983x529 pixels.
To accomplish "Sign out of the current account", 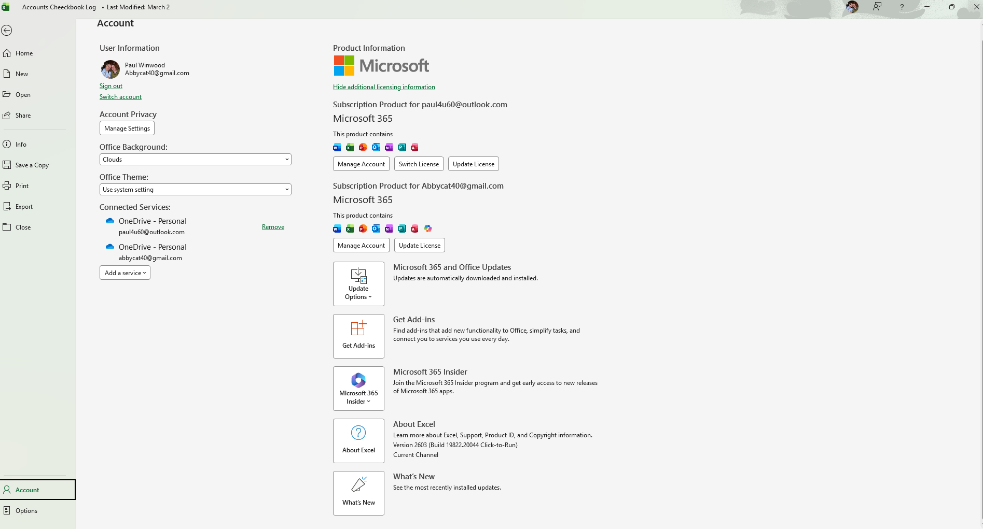I will (x=111, y=86).
